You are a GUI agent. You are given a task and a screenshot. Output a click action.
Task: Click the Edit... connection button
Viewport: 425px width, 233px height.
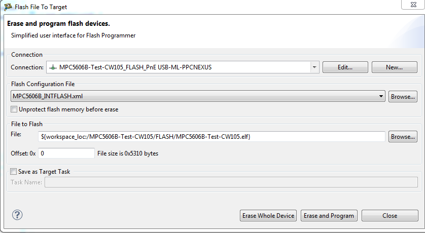pos(345,67)
